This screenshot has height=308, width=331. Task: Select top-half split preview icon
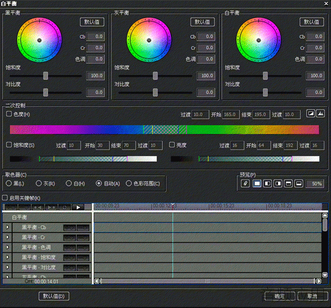click(289, 183)
